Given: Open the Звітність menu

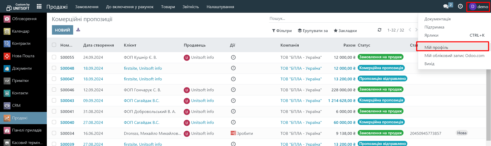Looking at the screenshot, I should pyautogui.click(x=191, y=7).
